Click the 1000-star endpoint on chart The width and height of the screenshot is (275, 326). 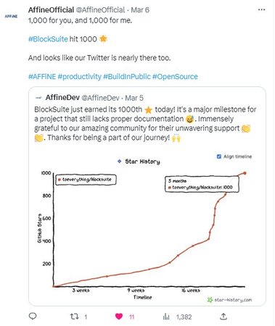(x=245, y=173)
